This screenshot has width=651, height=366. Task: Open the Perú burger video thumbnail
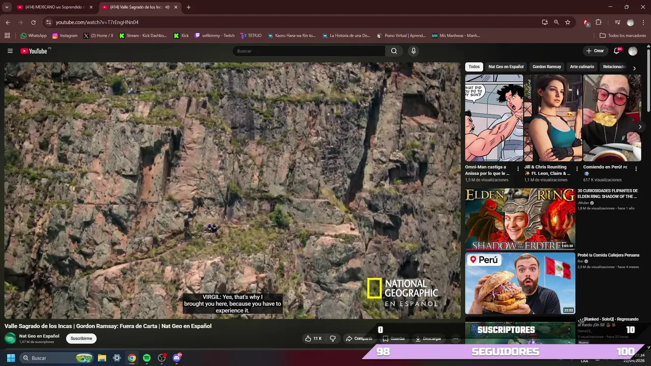pyautogui.click(x=520, y=284)
